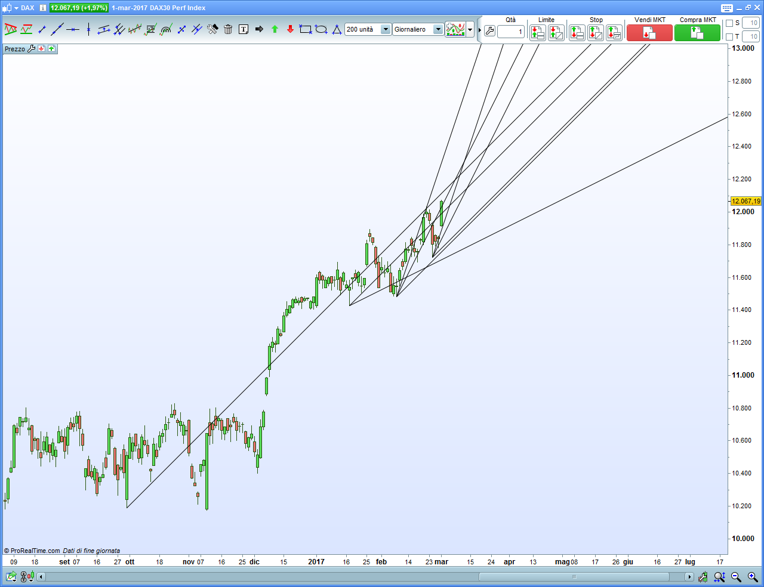Image resolution: width=764 pixels, height=587 pixels.
Task: Click the chart export icon at bottom-left
Action: [x=11, y=577]
